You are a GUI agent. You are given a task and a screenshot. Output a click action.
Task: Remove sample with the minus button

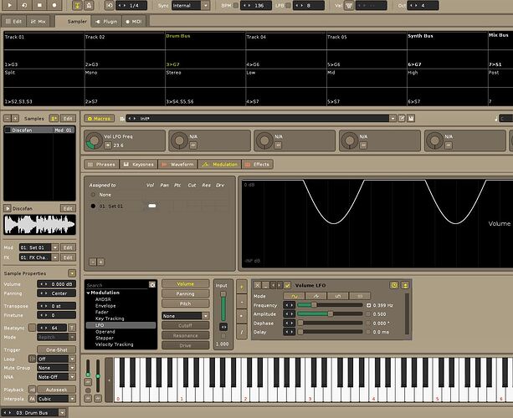[8, 119]
